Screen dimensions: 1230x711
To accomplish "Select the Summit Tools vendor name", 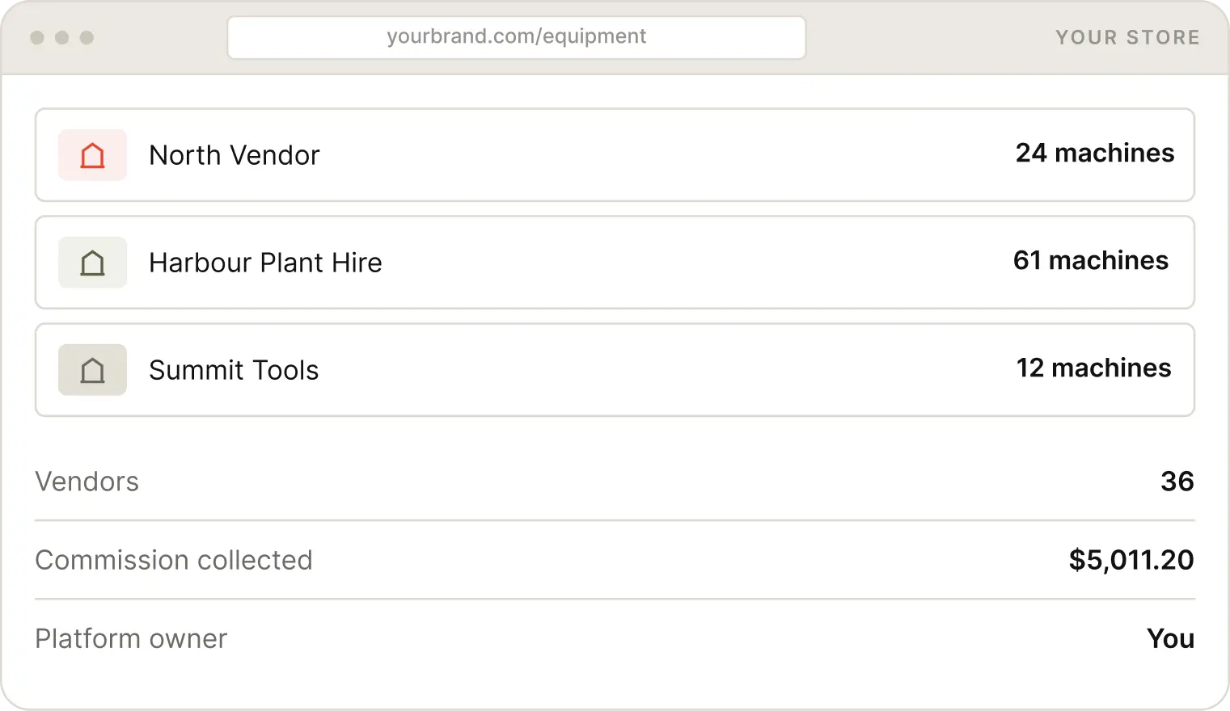I will point(234,370).
